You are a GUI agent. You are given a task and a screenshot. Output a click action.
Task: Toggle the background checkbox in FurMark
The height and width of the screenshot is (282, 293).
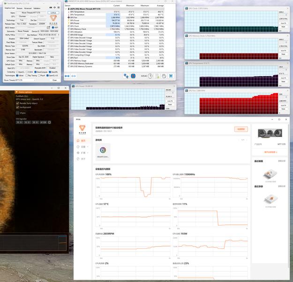pyautogui.click(x=17, y=107)
